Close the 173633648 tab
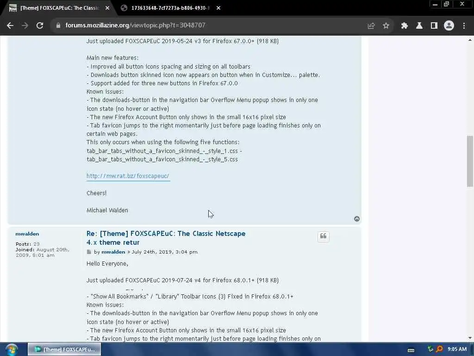Screen dimensions: 474x356 tap(218, 8)
